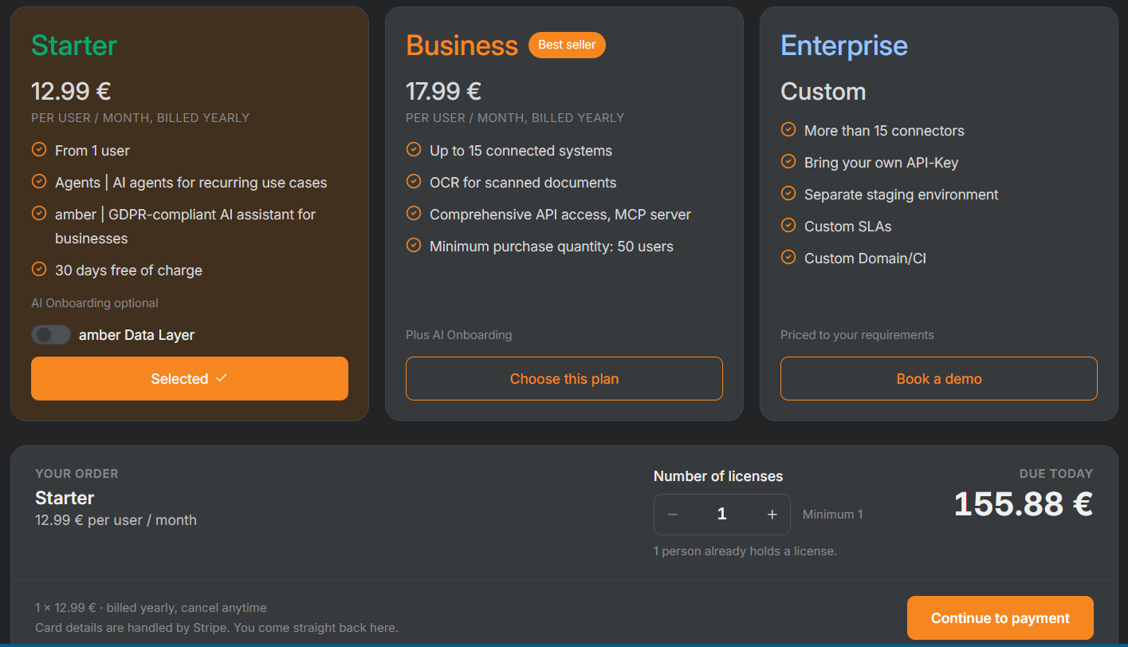
Task: Click 'Bring your own API-Key' text
Action: 882,163
